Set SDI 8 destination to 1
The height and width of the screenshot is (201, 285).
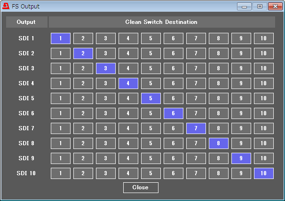(x=60, y=143)
